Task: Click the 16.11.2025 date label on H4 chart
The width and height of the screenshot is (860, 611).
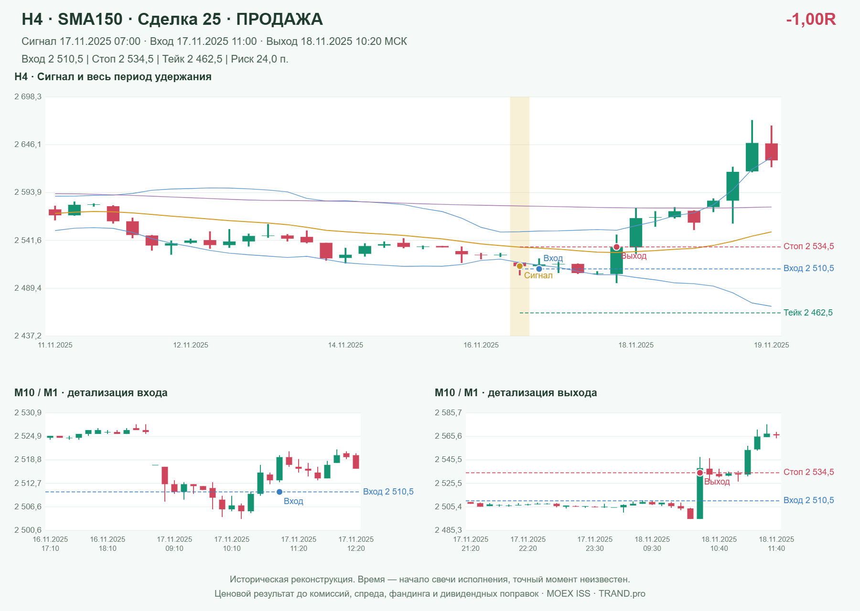Action: (x=481, y=345)
